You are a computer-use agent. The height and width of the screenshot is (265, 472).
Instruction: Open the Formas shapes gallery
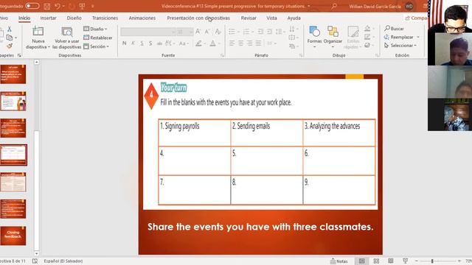pos(315,36)
